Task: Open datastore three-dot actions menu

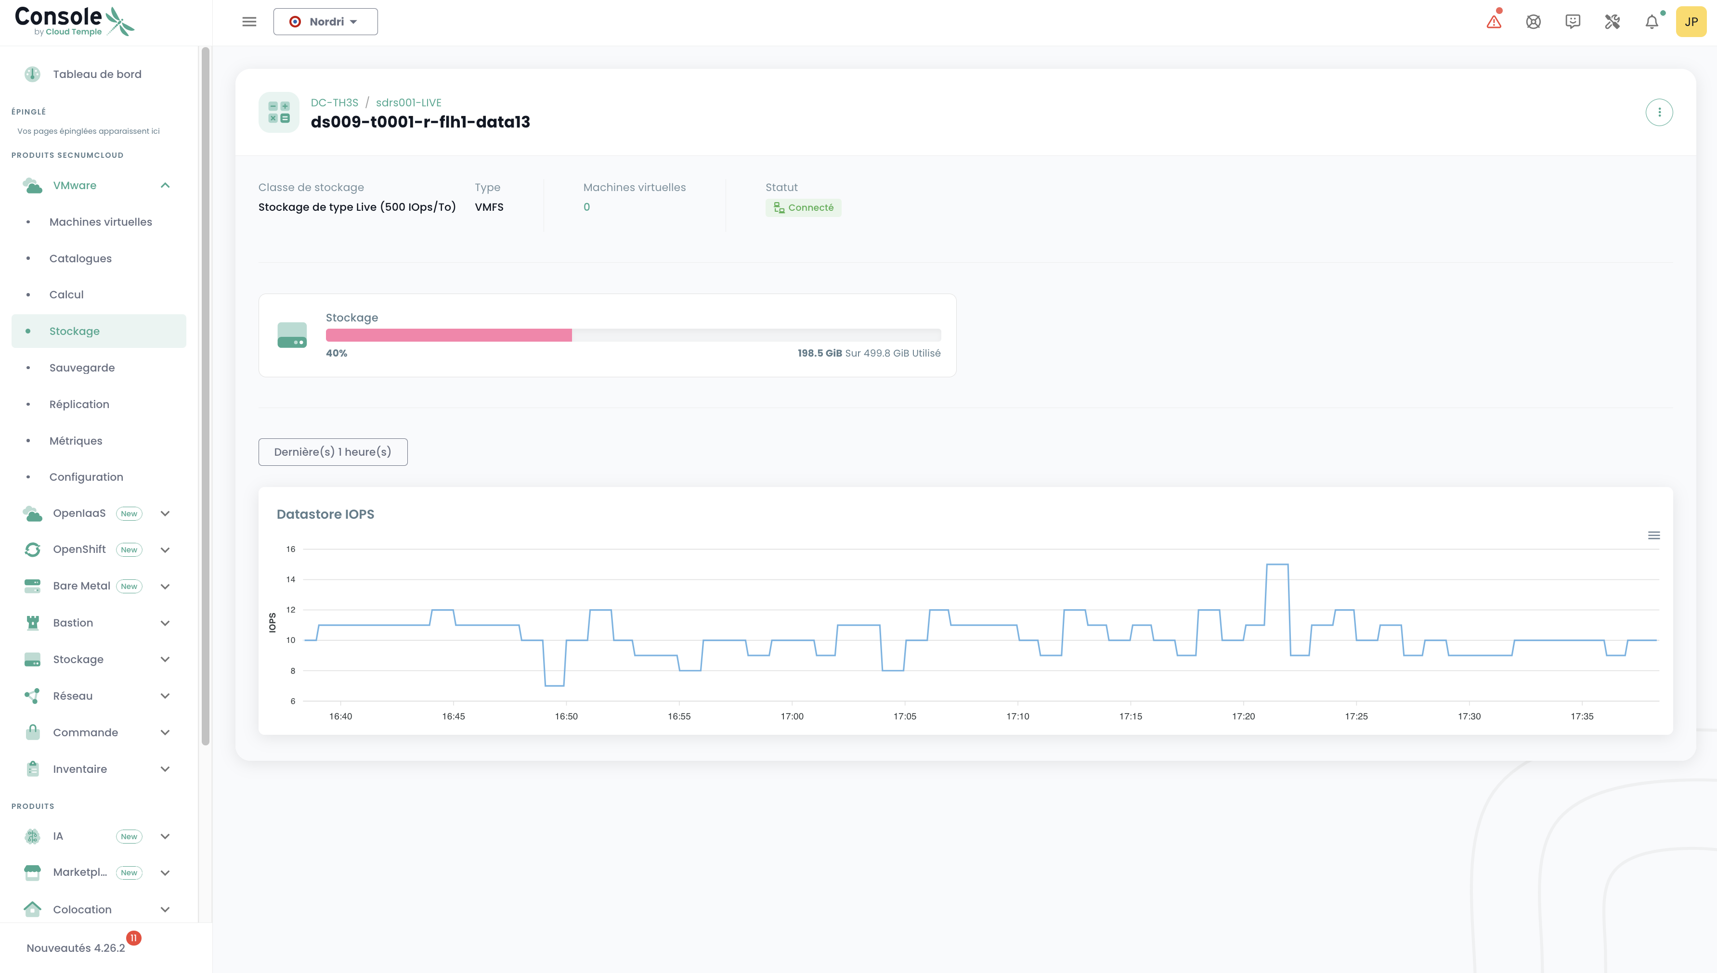Action: coord(1659,112)
